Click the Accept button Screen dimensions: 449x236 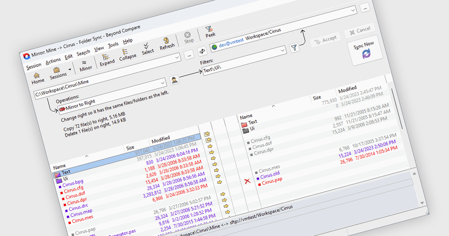[x=325, y=39]
